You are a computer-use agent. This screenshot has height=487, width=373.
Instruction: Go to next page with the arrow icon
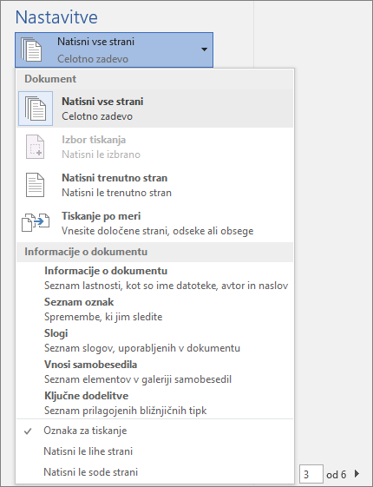[357, 474]
